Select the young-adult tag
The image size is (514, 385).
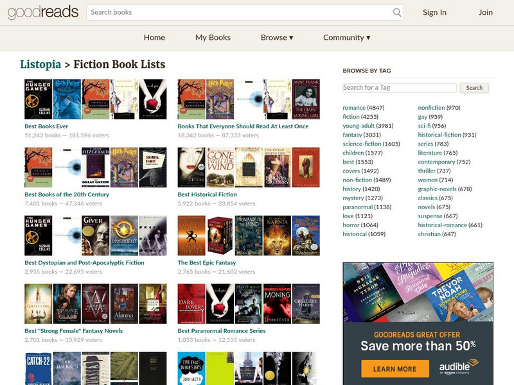click(x=359, y=126)
